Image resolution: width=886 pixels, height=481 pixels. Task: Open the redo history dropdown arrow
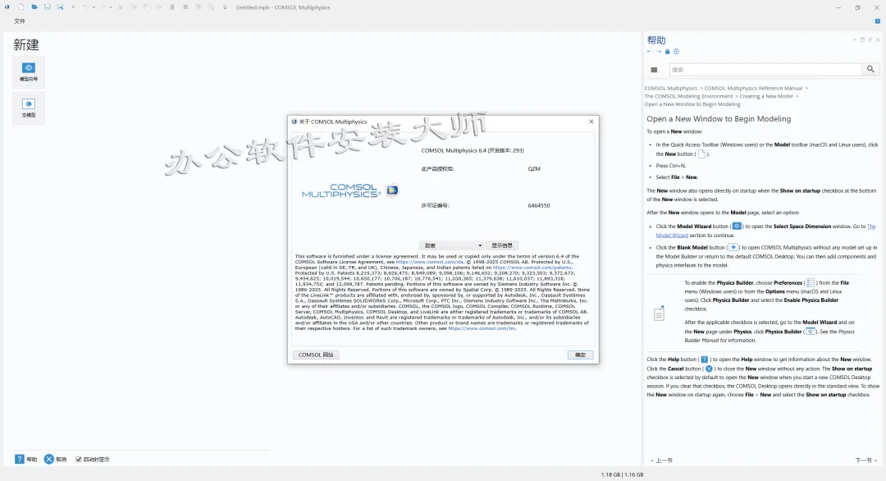tap(110, 7)
